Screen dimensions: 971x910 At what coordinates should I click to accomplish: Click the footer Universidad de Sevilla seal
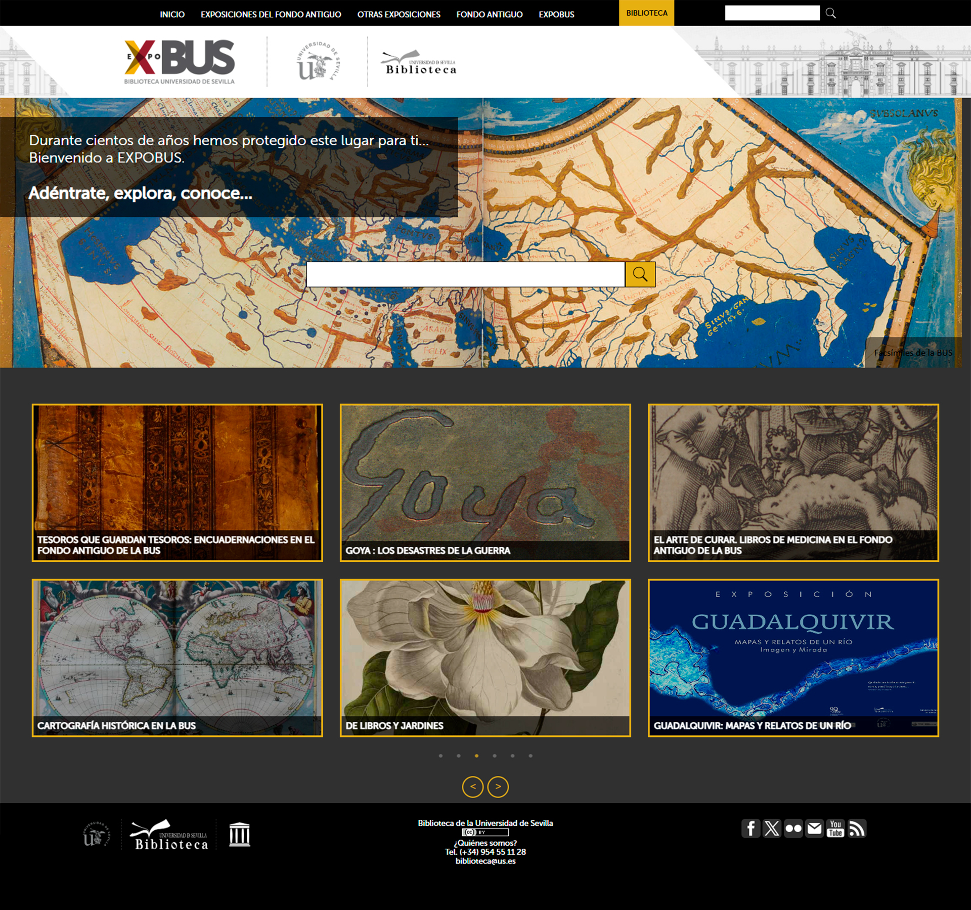tap(96, 834)
